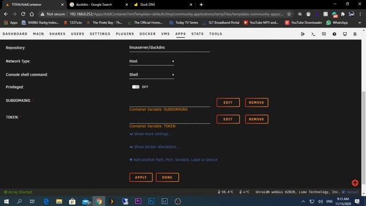This screenshot has height=206, width=366.
Task: Go to the Main menu
Action: pyautogui.click(x=38, y=34)
